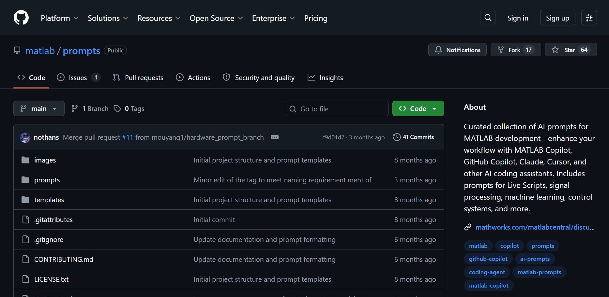The image size is (609, 297).
Task: Click the Notifications bell icon
Action: (x=438, y=50)
